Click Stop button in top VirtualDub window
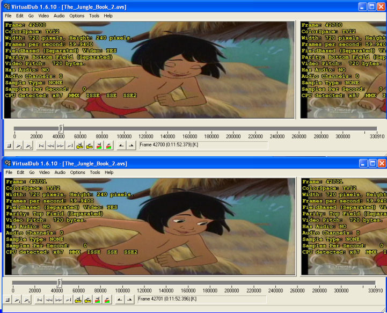This screenshot has width=387, height=313. tap(9, 145)
